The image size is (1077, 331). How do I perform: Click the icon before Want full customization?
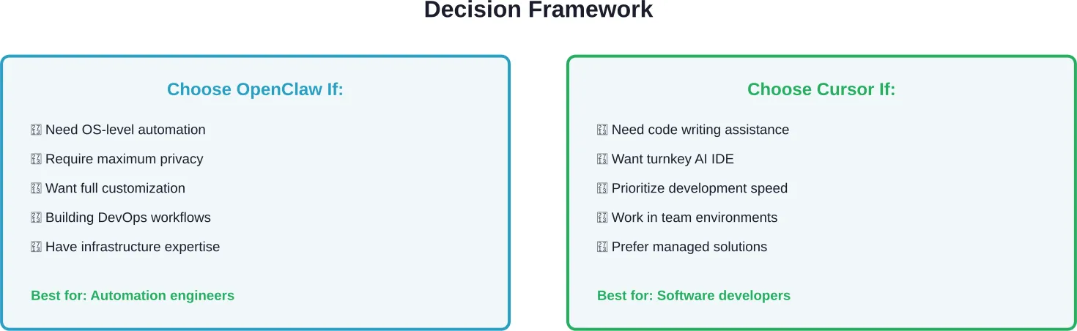[36, 189]
